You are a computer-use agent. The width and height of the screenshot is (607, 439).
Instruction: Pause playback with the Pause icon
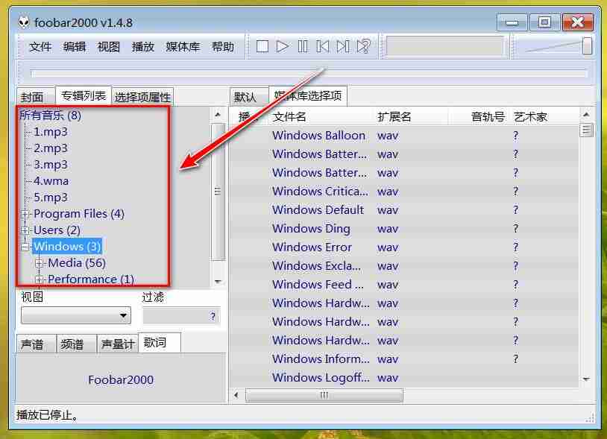(303, 47)
